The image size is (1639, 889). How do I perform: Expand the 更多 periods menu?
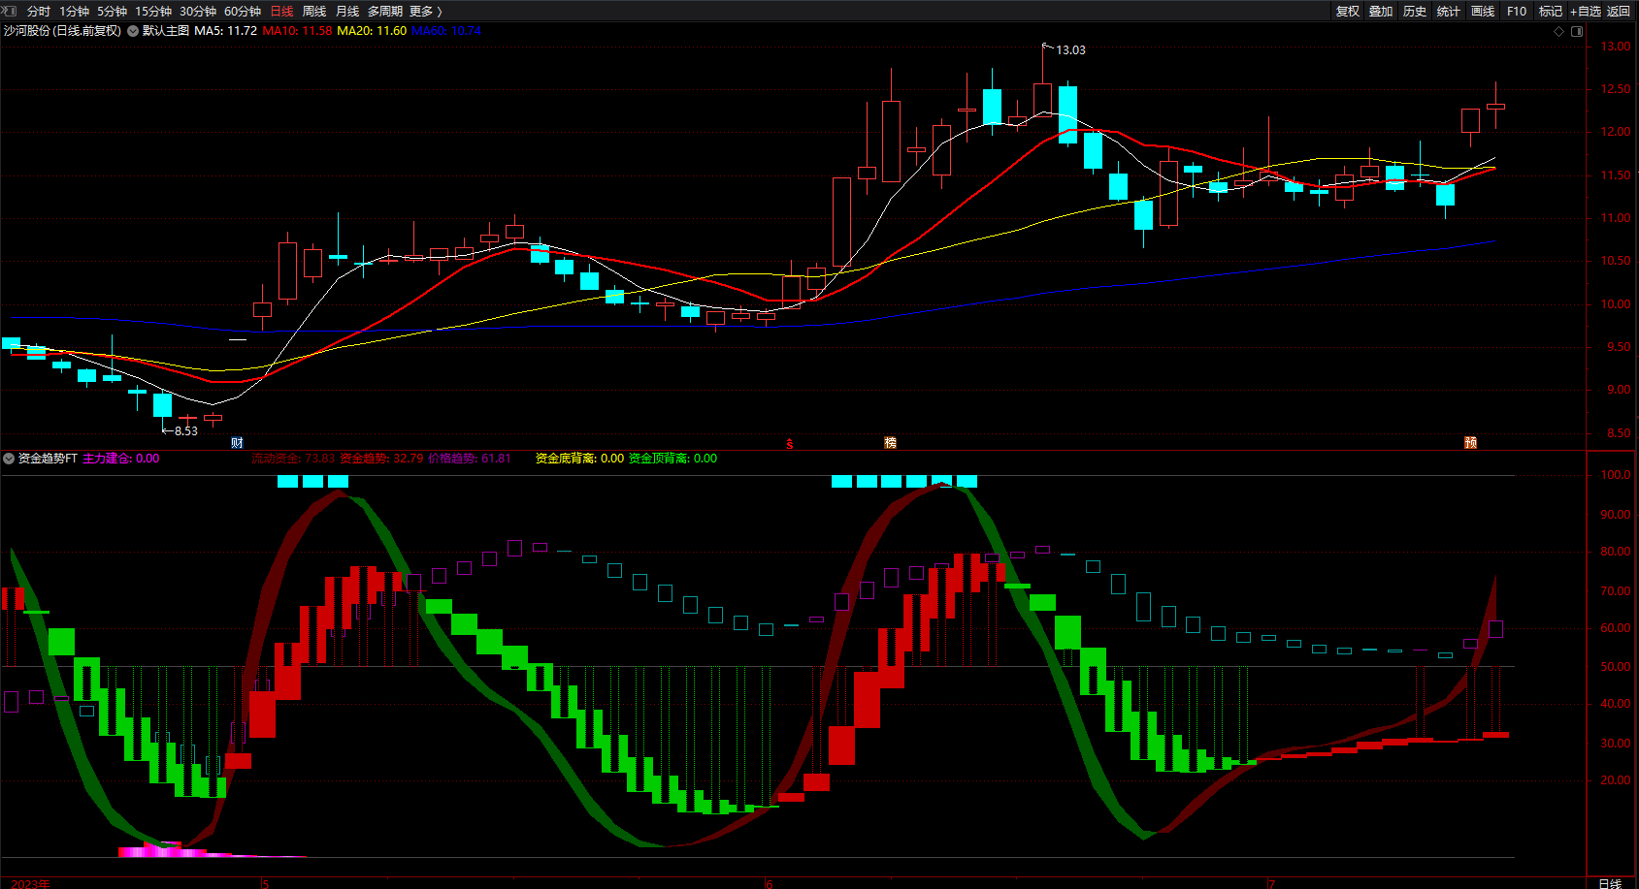[425, 12]
